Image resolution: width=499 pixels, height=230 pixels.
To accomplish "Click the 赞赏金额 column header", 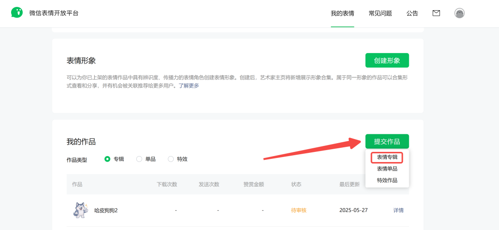I will (x=254, y=185).
